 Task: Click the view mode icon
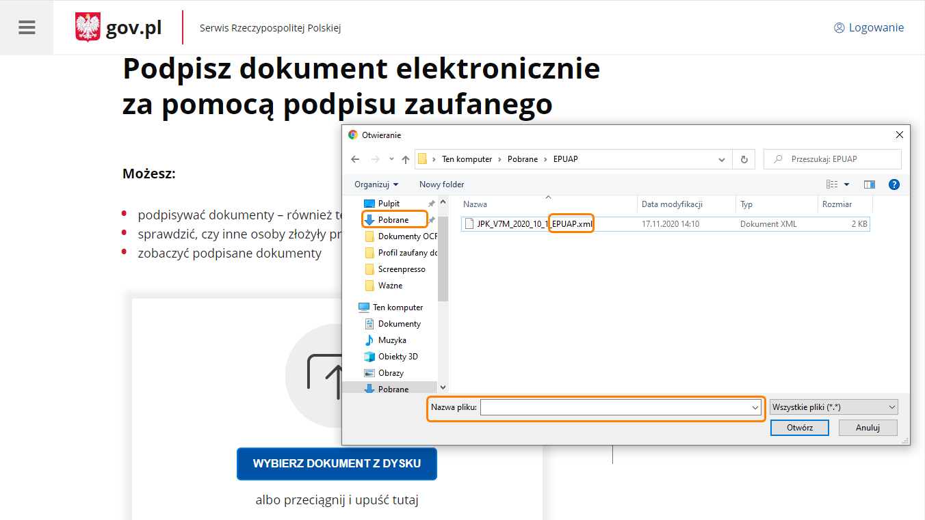click(832, 184)
